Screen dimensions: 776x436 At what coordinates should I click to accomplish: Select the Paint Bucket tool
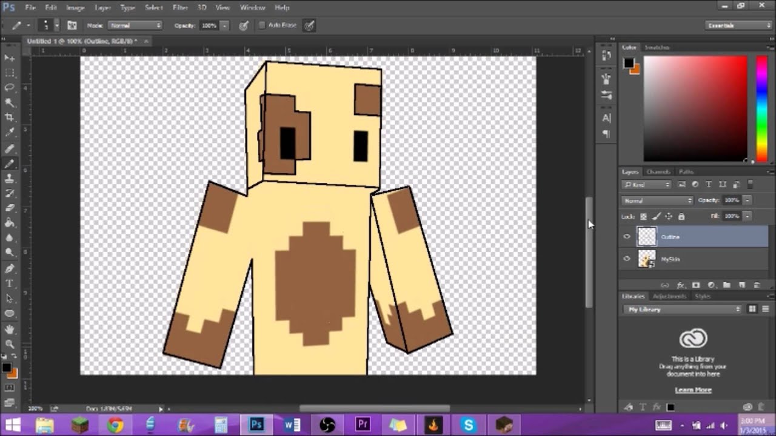pos(9,223)
